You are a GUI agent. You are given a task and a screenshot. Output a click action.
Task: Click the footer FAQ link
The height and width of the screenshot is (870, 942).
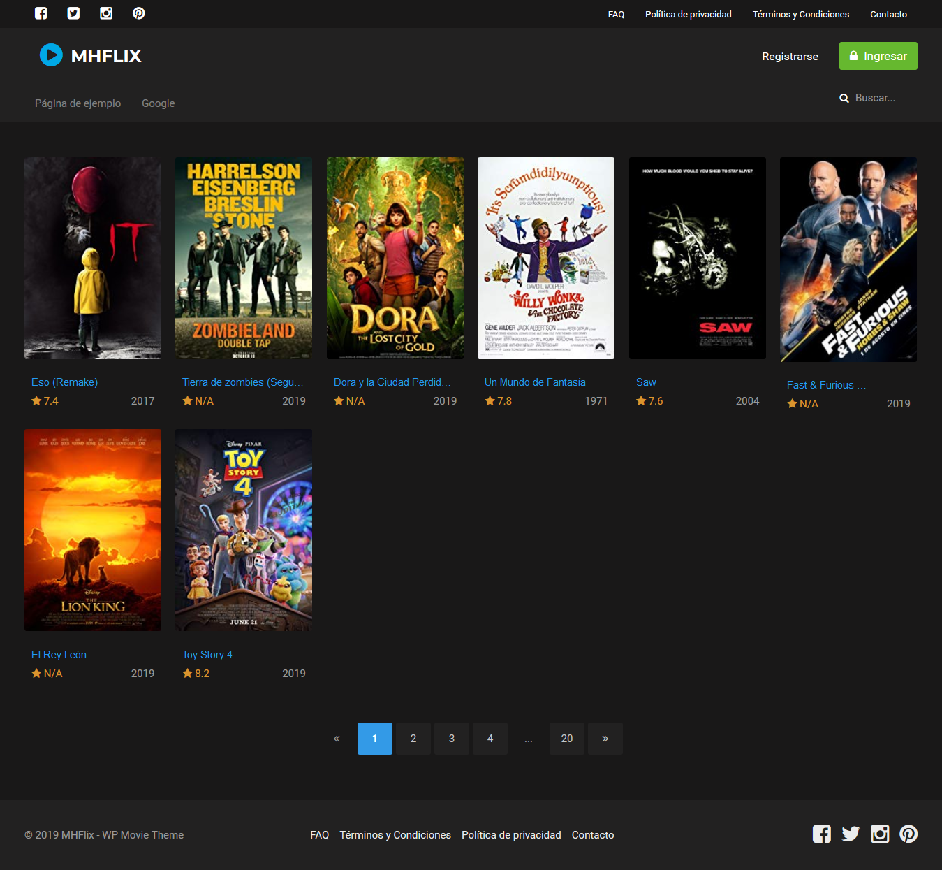[319, 835]
